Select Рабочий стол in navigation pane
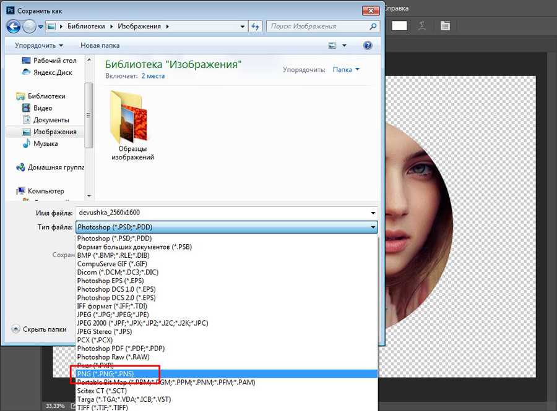The image size is (557, 411). [49, 61]
